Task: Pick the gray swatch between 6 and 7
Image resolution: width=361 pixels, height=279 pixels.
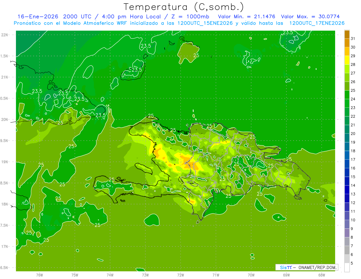Action: (x=347, y=250)
